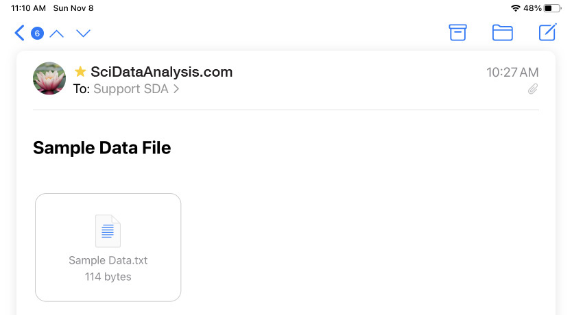Go to next message with down arrow
572x315 pixels.
[83, 34]
